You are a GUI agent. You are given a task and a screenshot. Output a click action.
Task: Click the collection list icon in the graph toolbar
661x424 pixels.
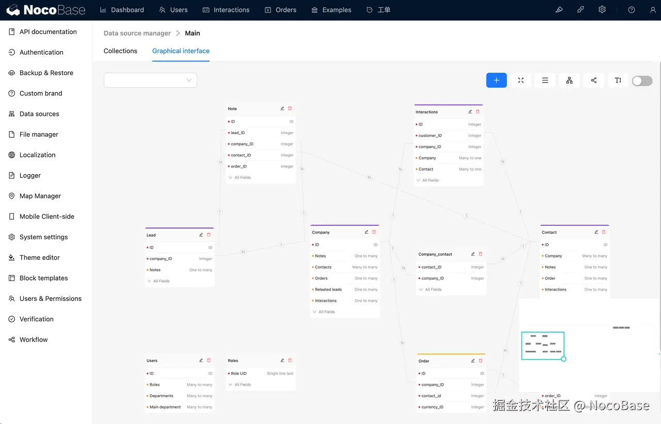pos(545,80)
